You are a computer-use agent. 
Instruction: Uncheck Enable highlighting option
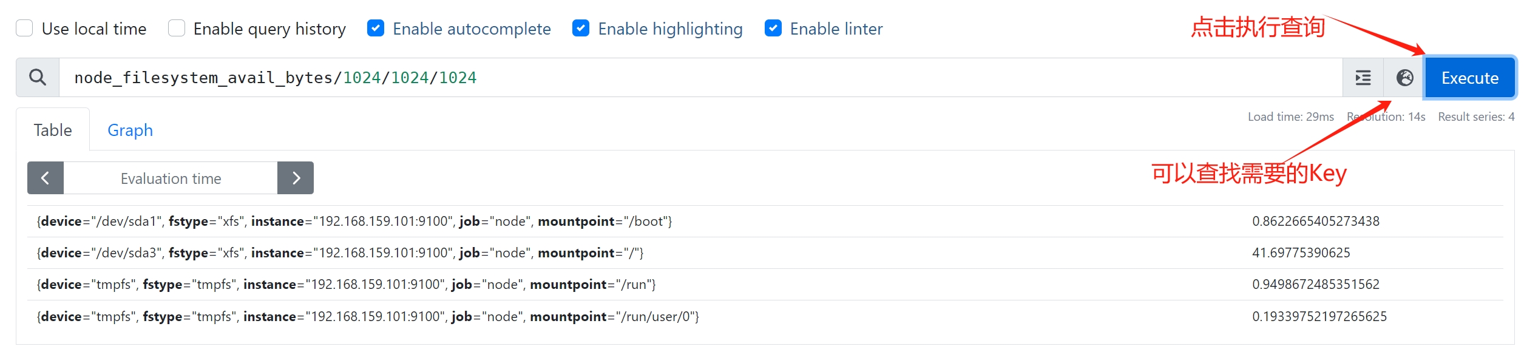pos(581,29)
